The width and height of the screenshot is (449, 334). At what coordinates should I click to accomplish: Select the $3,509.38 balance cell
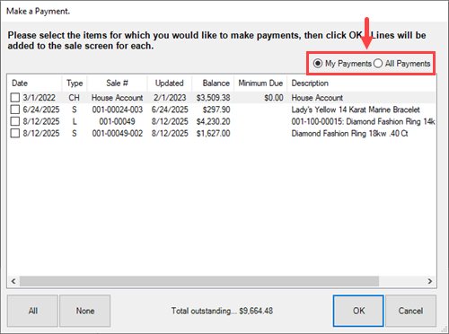[213, 98]
